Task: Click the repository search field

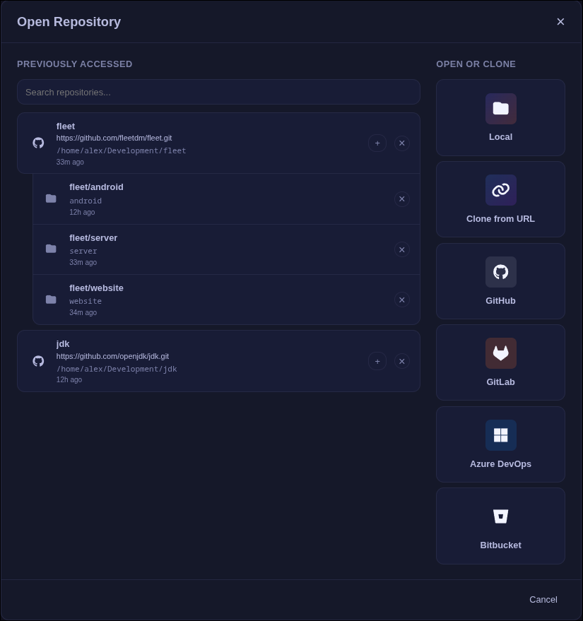Action: click(x=218, y=92)
